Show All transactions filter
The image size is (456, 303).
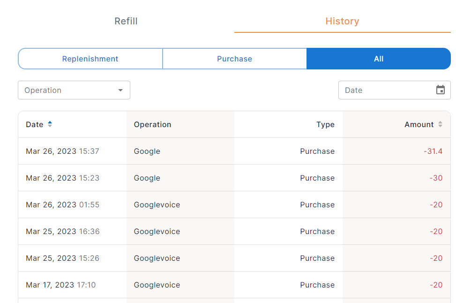[379, 59]
